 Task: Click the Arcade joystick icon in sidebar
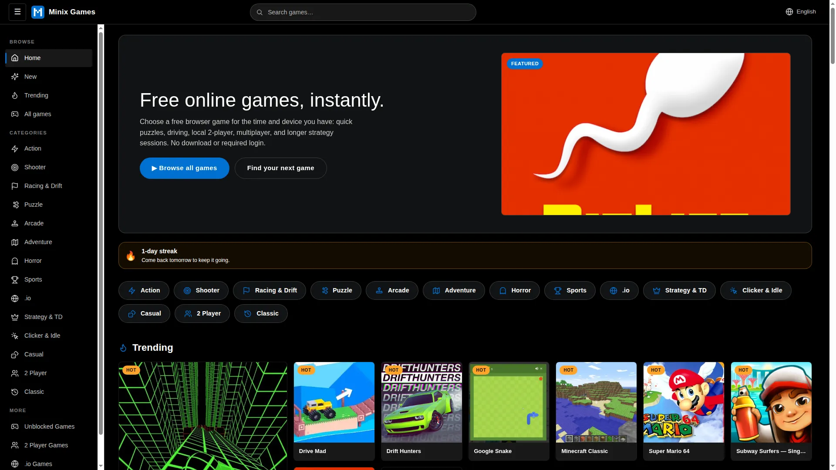coord(15,223)
